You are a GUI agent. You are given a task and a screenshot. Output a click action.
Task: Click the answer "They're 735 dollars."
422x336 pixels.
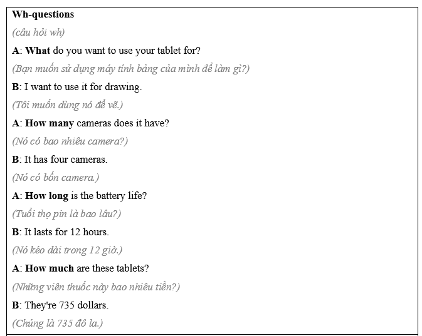(x=66, y=305)
